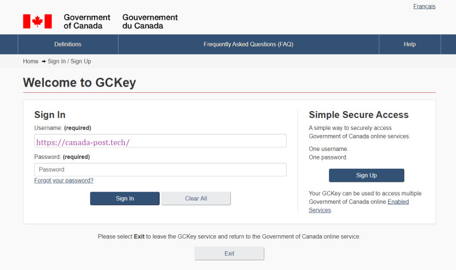
Task: Open the Definitions menu item
Action: pos(68,44)
